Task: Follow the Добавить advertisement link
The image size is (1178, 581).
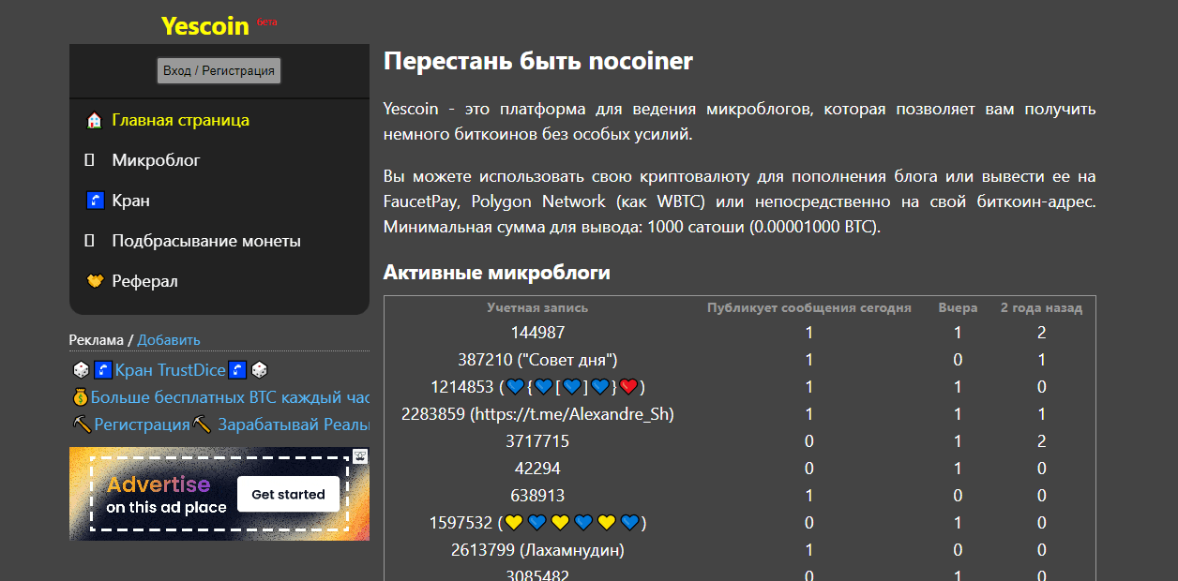Action: [169, 340]
